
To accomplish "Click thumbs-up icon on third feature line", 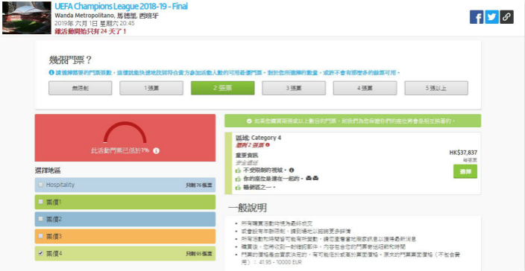I will [x=239, y=188].
